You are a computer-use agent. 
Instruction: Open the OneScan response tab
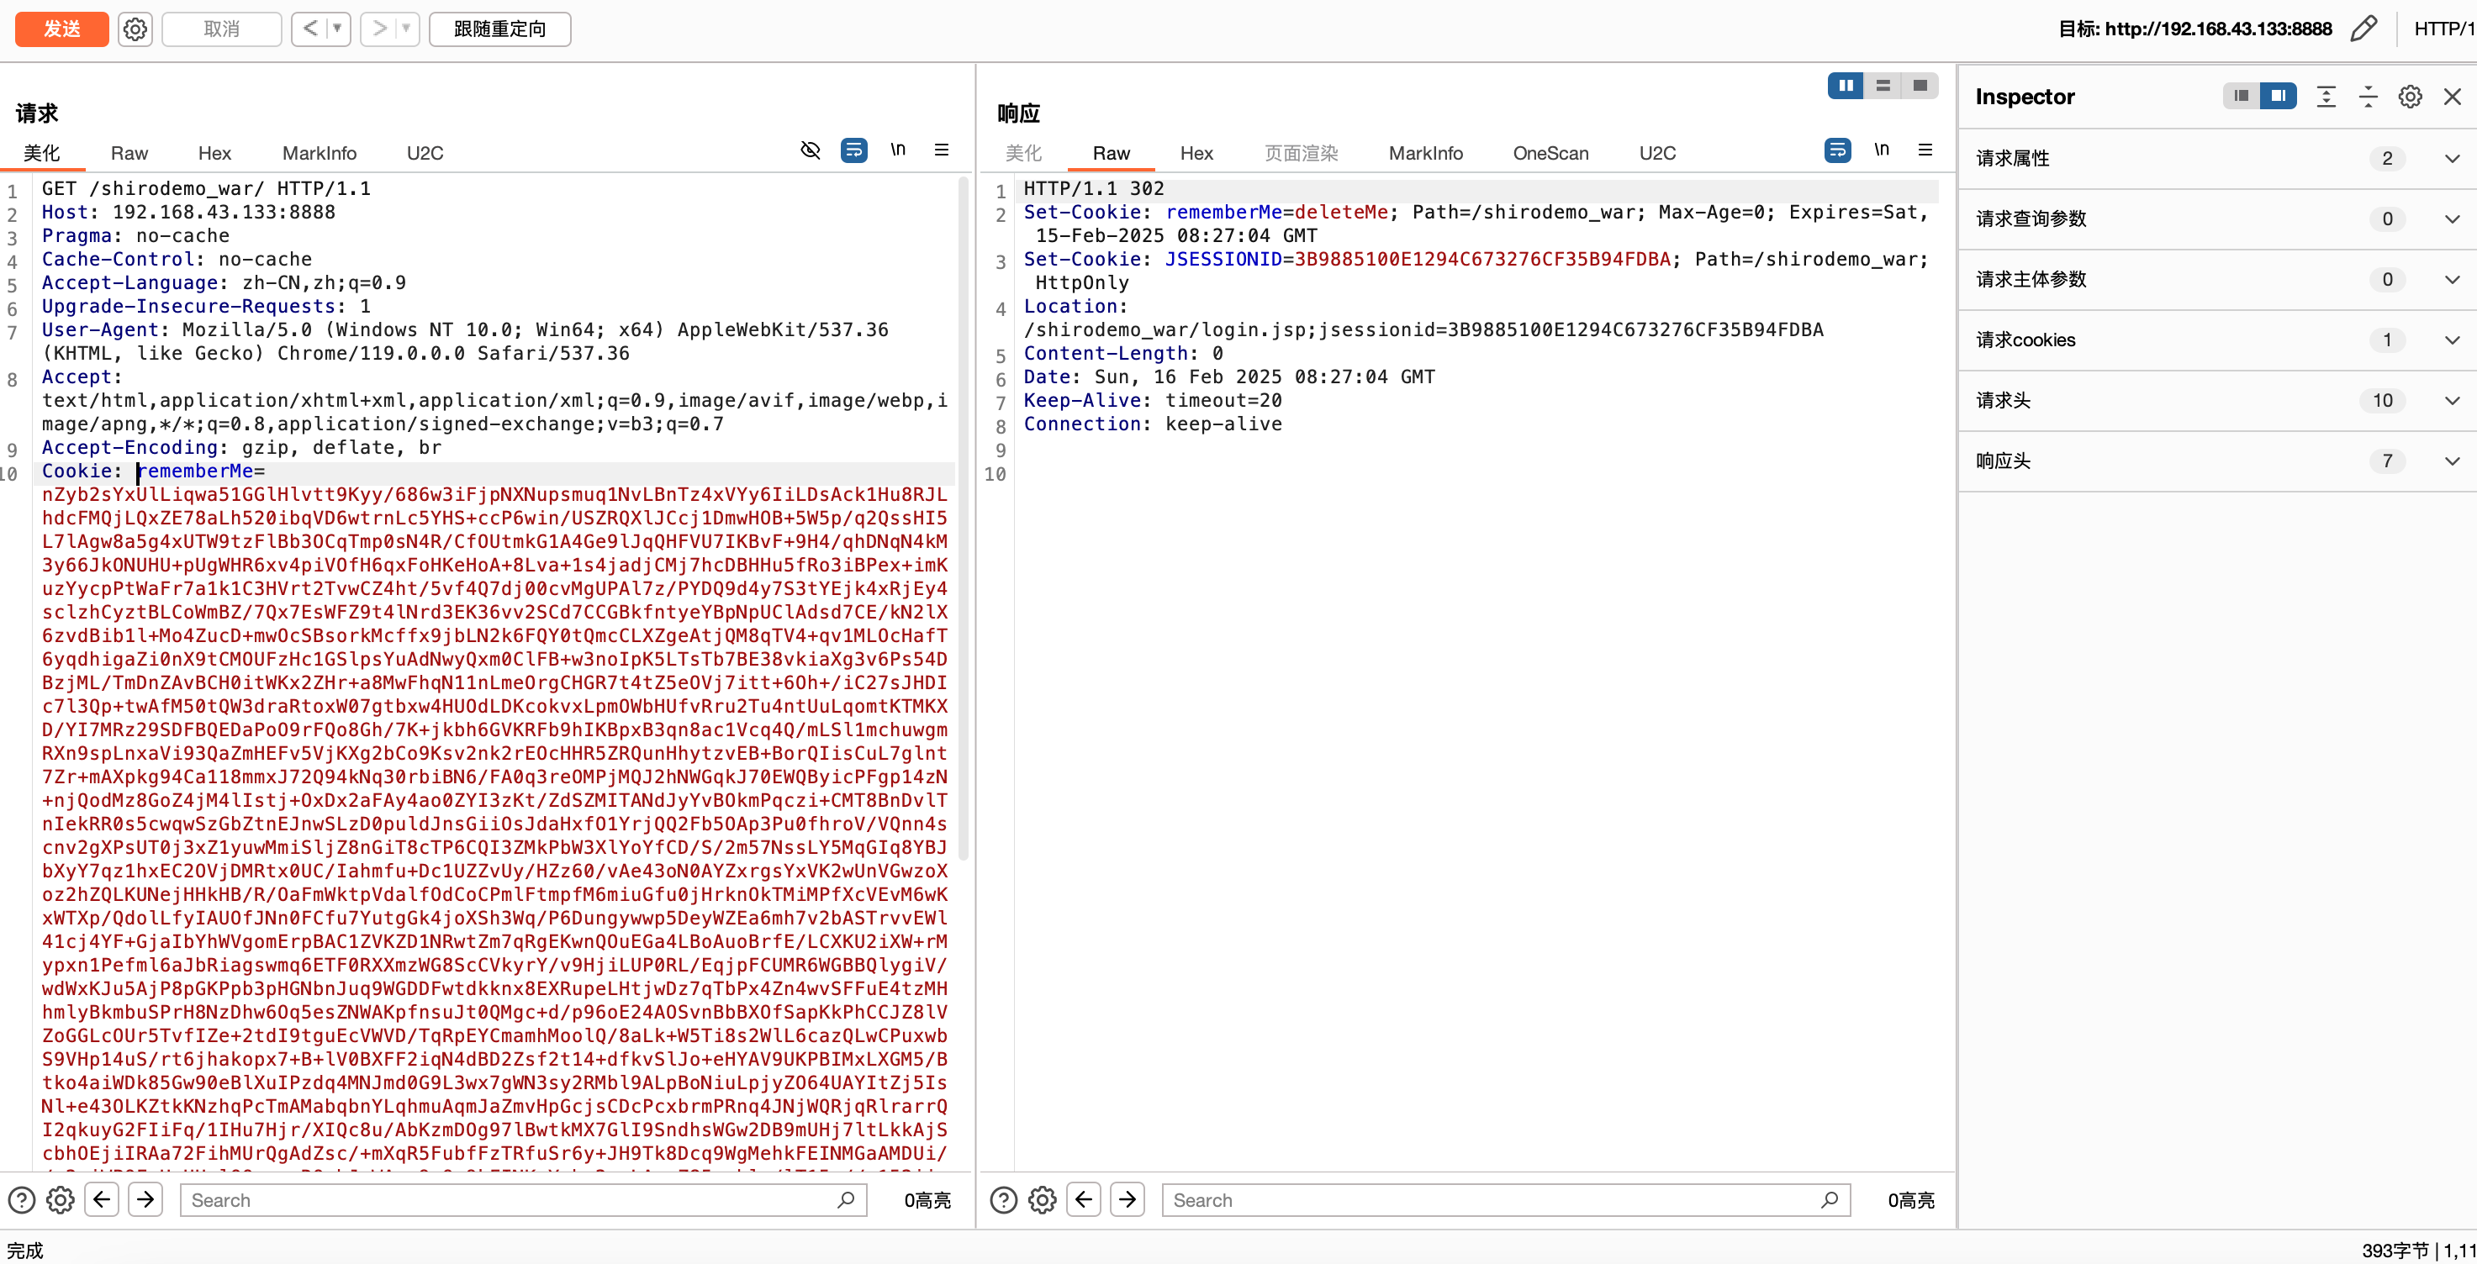pyautogui.click(x=1550, y=153)
